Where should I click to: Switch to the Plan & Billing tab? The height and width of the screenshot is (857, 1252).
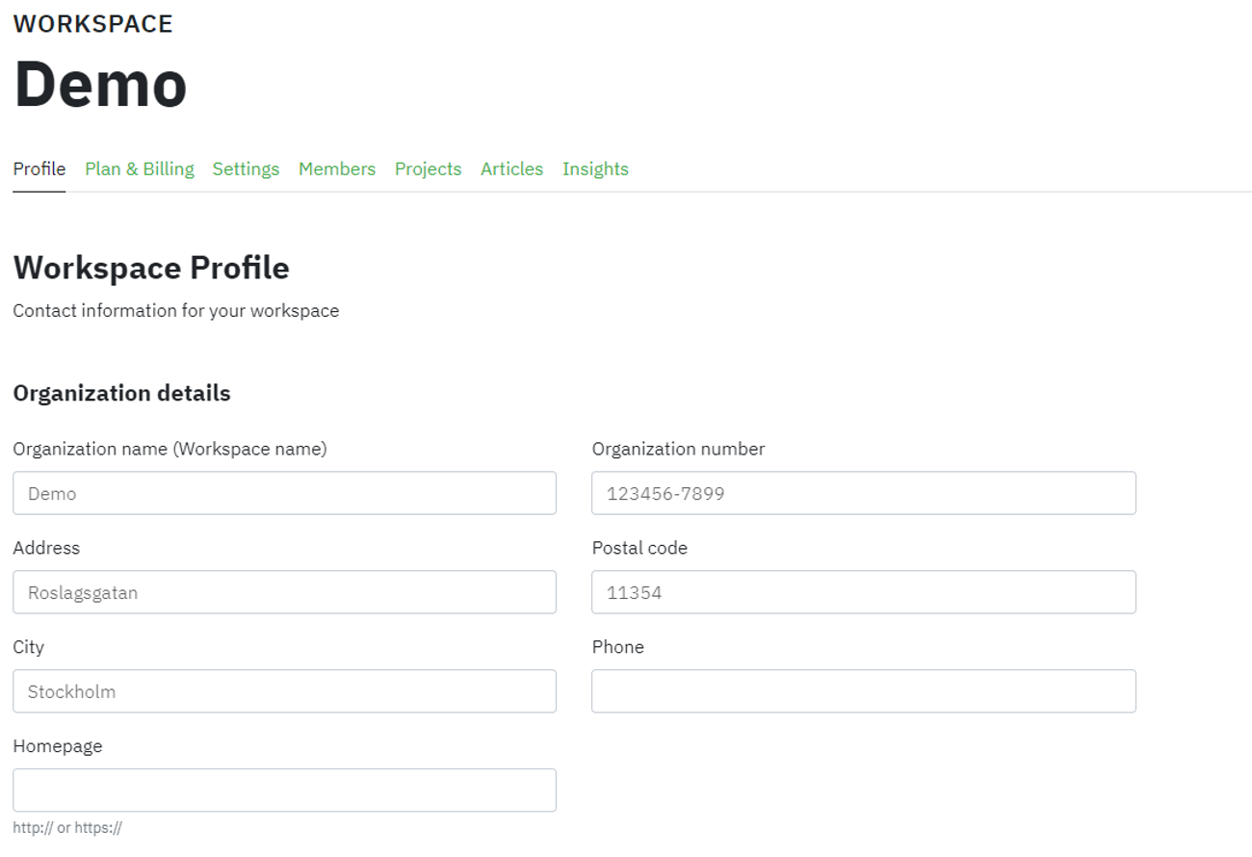coord(140,169)
